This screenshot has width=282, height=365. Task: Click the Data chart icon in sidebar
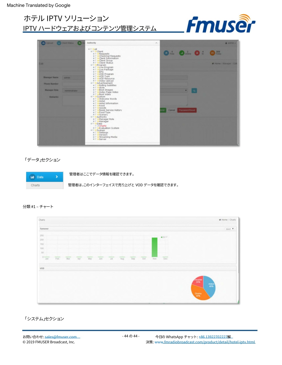click(x=32, y=177)
